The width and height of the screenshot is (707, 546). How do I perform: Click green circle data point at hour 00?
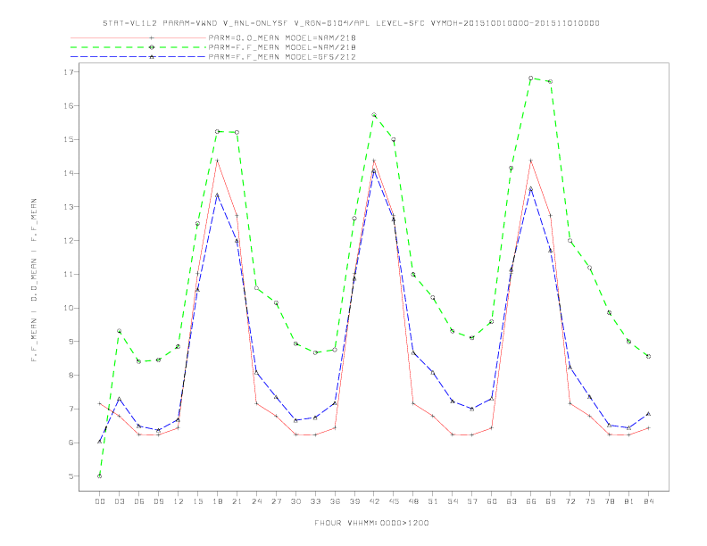(100, 476)
